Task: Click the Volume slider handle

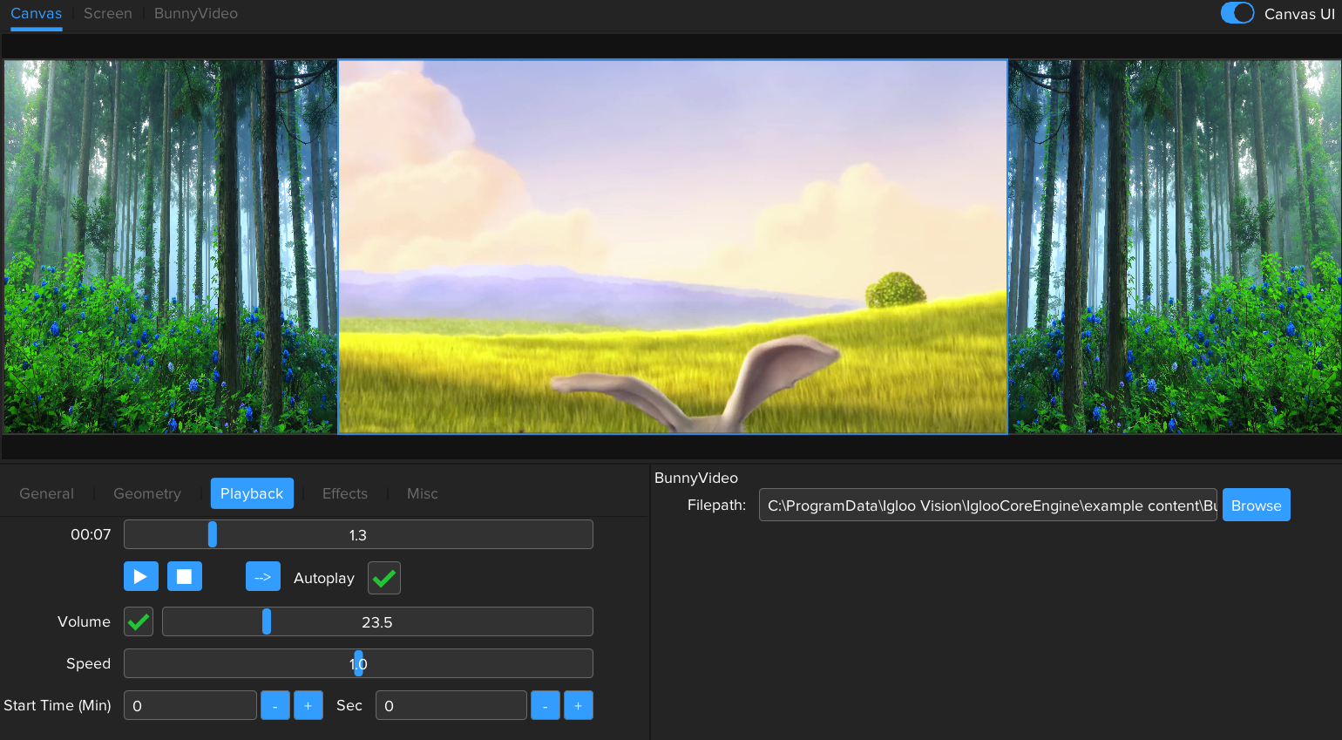Action: [x=267, y=621]
